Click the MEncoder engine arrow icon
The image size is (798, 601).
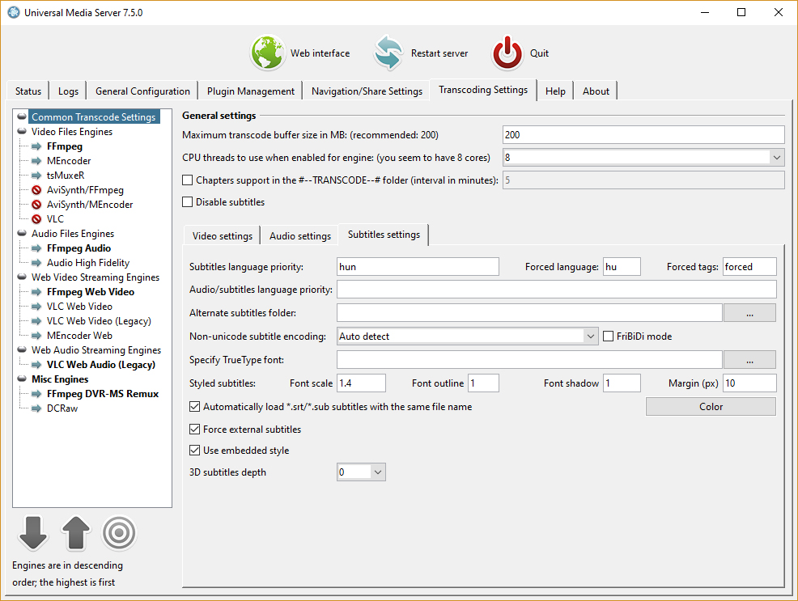coord(36,161)
